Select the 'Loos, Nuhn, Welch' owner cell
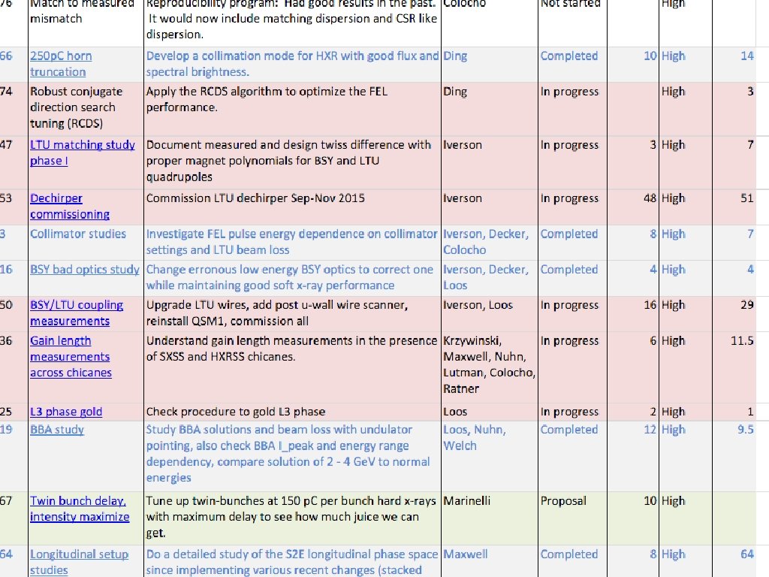The height and width of the screenshot is (577, 769). point(490,456)
